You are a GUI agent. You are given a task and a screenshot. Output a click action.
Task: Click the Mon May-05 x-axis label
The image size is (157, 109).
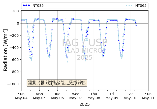(39, 96)
